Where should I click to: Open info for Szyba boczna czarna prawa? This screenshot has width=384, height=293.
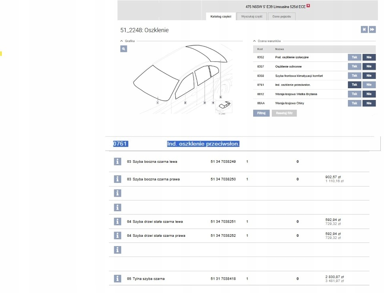[x=117, y=179]
